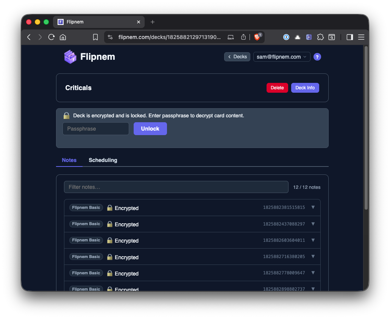Image resolution: width=390 pixels, height=319 pixels.
Task: Click the deck locked message lock icon
Action: pyautogui.click(x=66, y=115)
